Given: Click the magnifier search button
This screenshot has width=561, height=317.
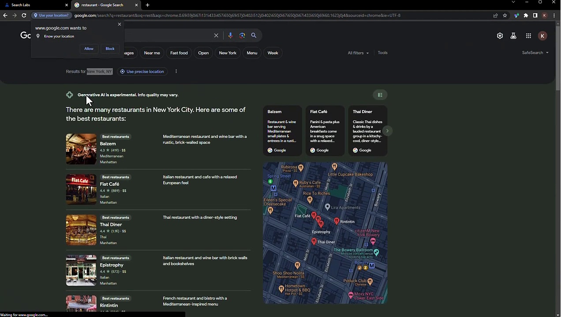Looking at the screenshot, I should tap(254, 36).
